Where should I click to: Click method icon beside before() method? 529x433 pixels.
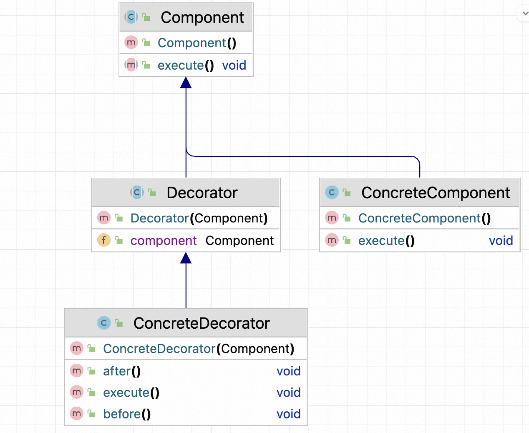click(77, 413)
